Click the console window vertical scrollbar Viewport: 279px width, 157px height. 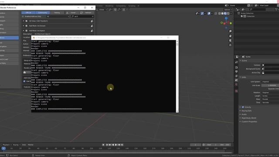click(177, 76)
